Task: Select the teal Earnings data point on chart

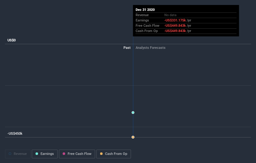Action: tap(133, 113)
